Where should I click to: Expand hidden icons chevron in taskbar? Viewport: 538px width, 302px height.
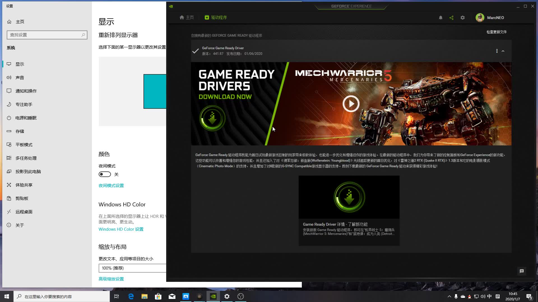[x=449, y=296]
